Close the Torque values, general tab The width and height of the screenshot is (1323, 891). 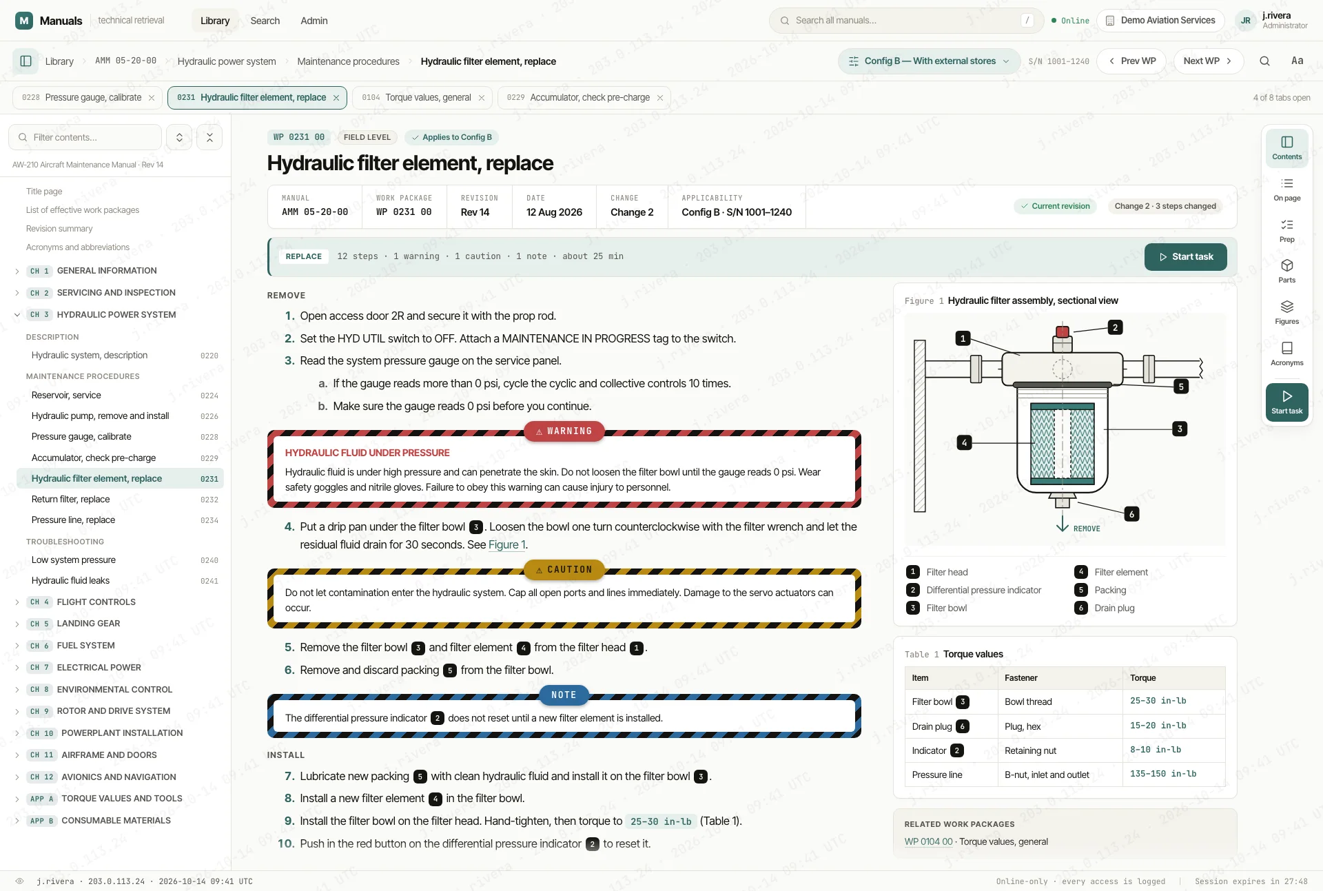tap(482, 98)
